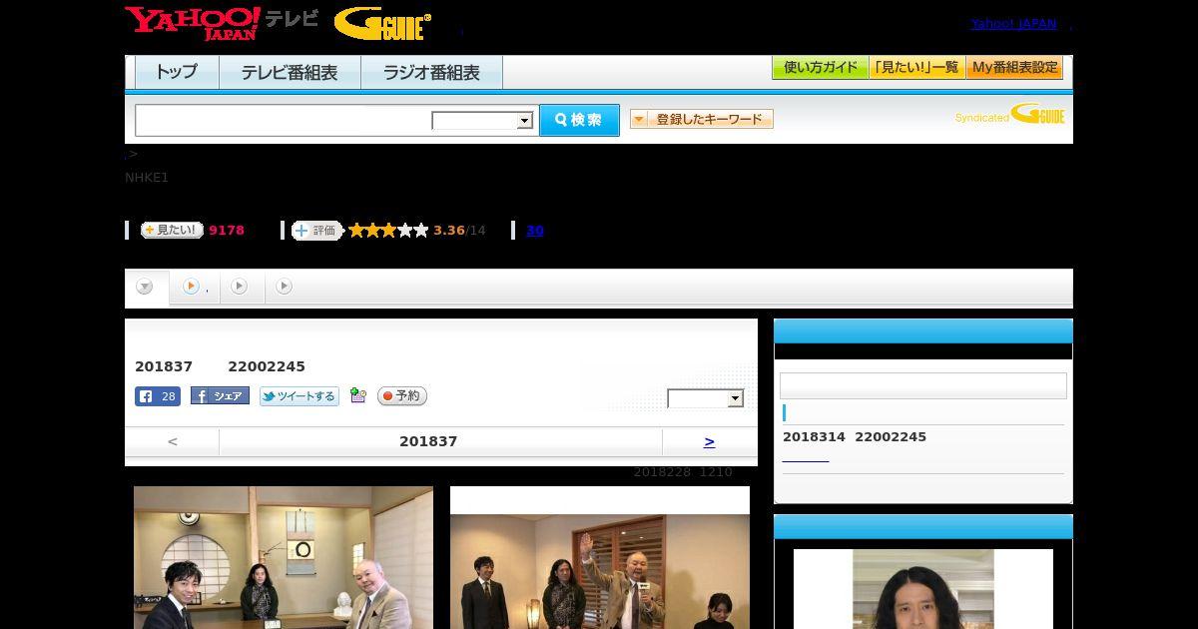This screenshot has height=629, width=1198.
Task: Click the 201837 date label between the arrows
Action: (428, 441)
